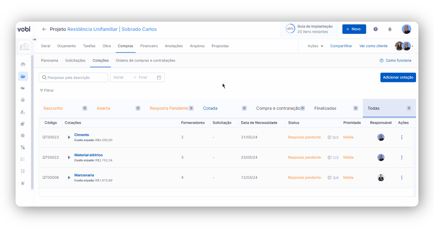Open Ordens de compras e contratações
The height and width of the screenshot is (228, 434).
click(145, 61)
